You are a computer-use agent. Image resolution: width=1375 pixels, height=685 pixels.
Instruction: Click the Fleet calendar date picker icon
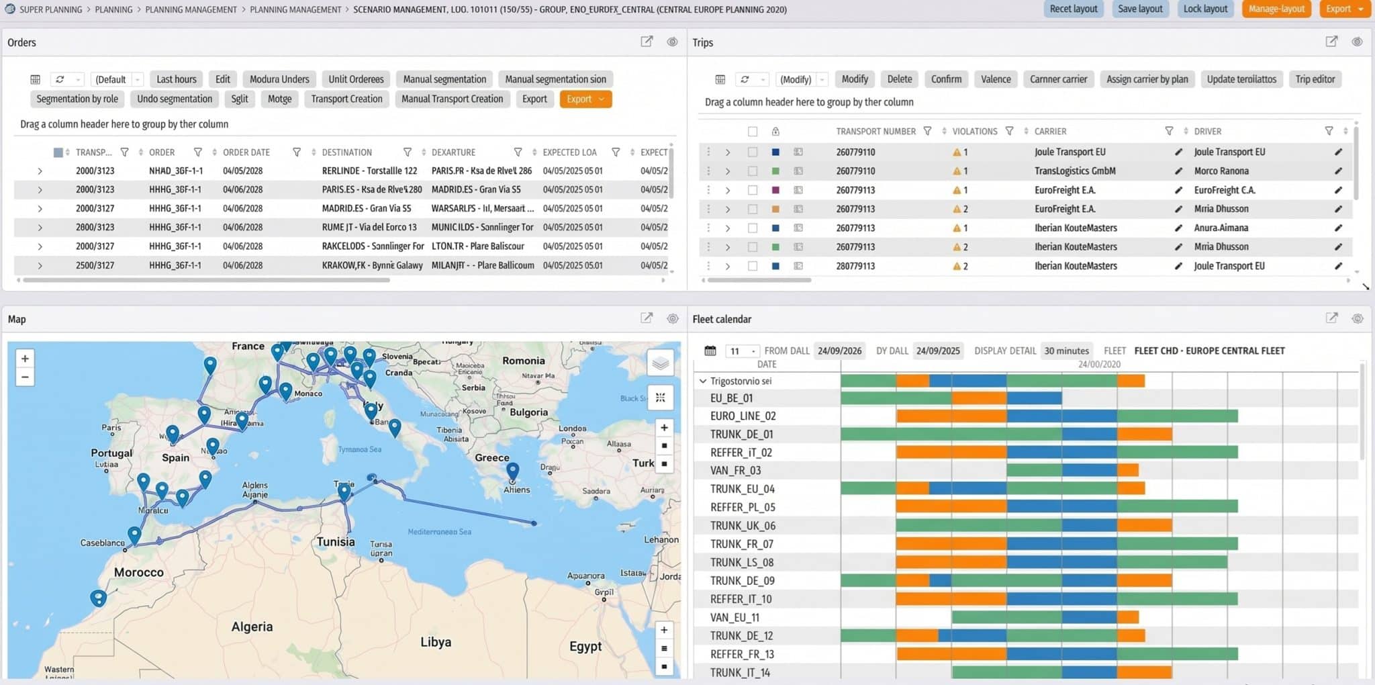pyautogui.click(x=710, y=351)
